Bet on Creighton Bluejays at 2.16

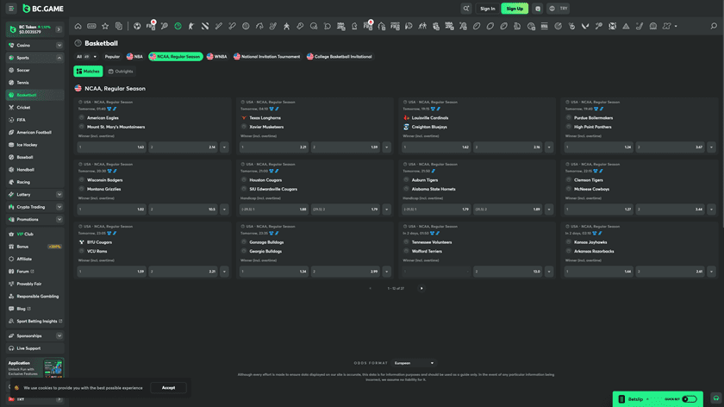(508, 147)
